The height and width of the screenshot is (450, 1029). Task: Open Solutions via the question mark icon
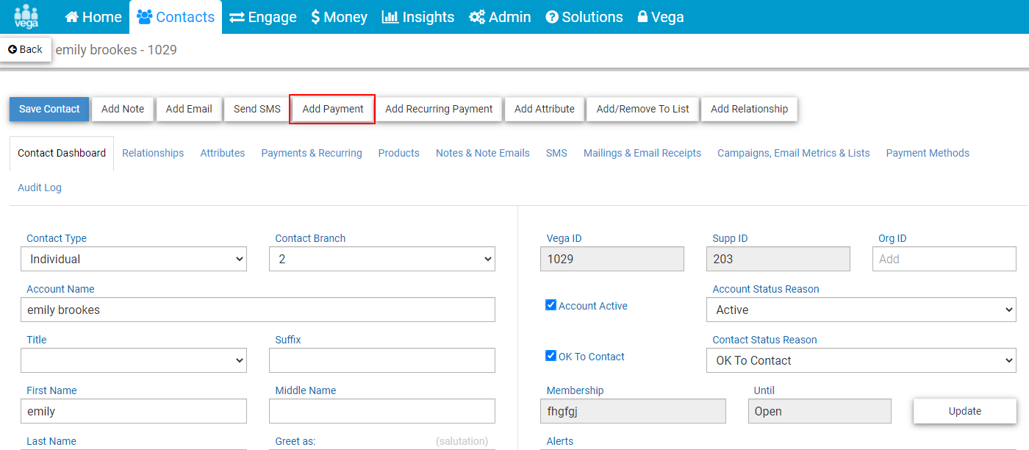coord(552,17)
